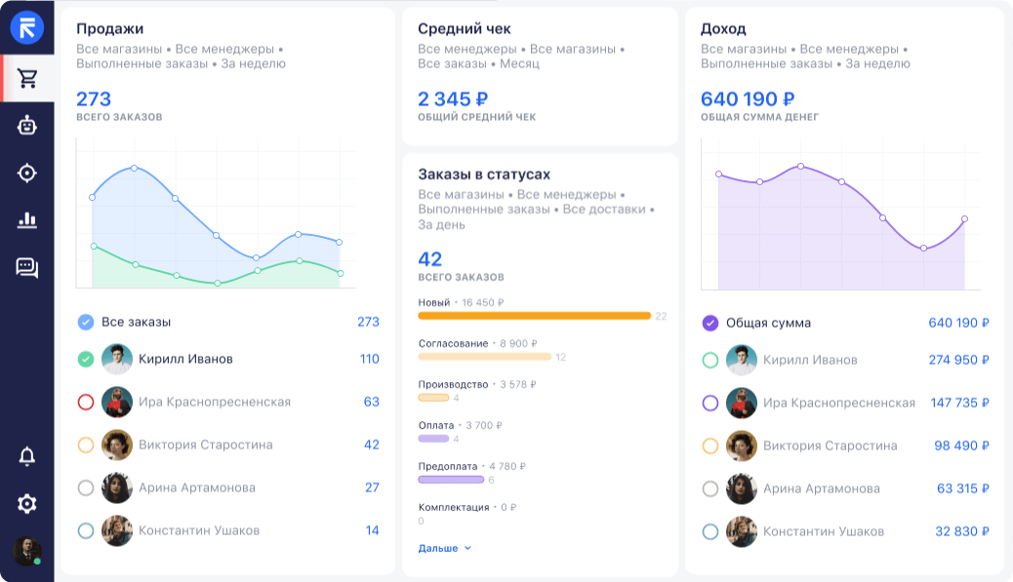Click the Продажи widget title

pyautogui.click(x=110, y=28)
